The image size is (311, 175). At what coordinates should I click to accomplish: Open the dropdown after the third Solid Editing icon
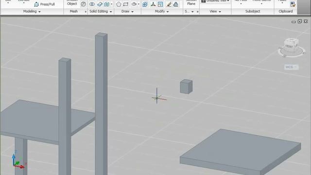tap(112, 4)
